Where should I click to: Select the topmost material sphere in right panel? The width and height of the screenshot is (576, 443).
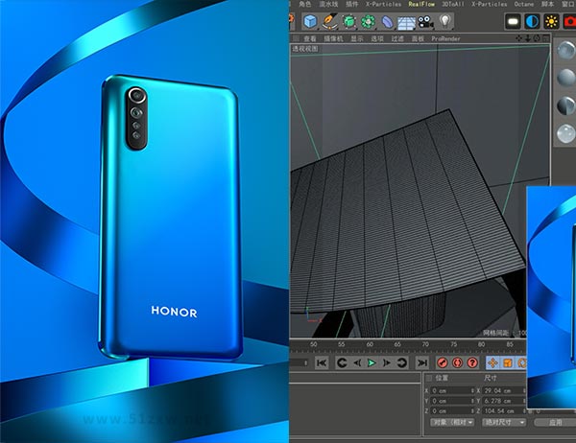click(565, 50)
